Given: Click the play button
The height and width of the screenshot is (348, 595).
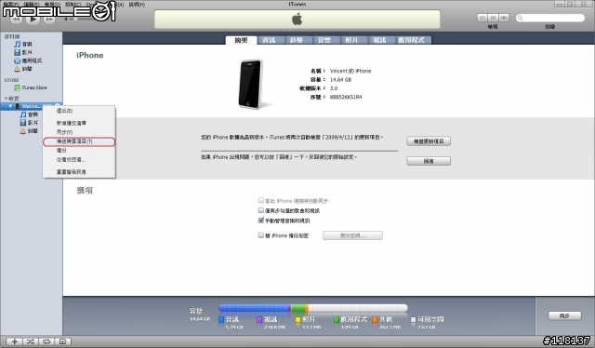Looking at the screenshot, I should 33,19.
